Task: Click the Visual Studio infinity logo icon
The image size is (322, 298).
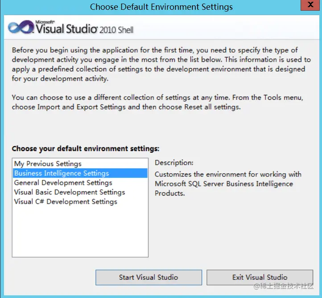Action: [x=21, y=27]
